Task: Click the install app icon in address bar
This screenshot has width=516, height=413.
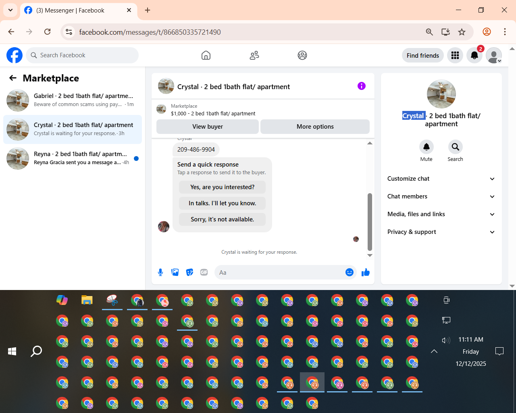Action: coord(446,32)
